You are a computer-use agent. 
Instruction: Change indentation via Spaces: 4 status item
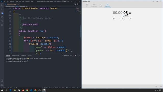pos(51,88)
